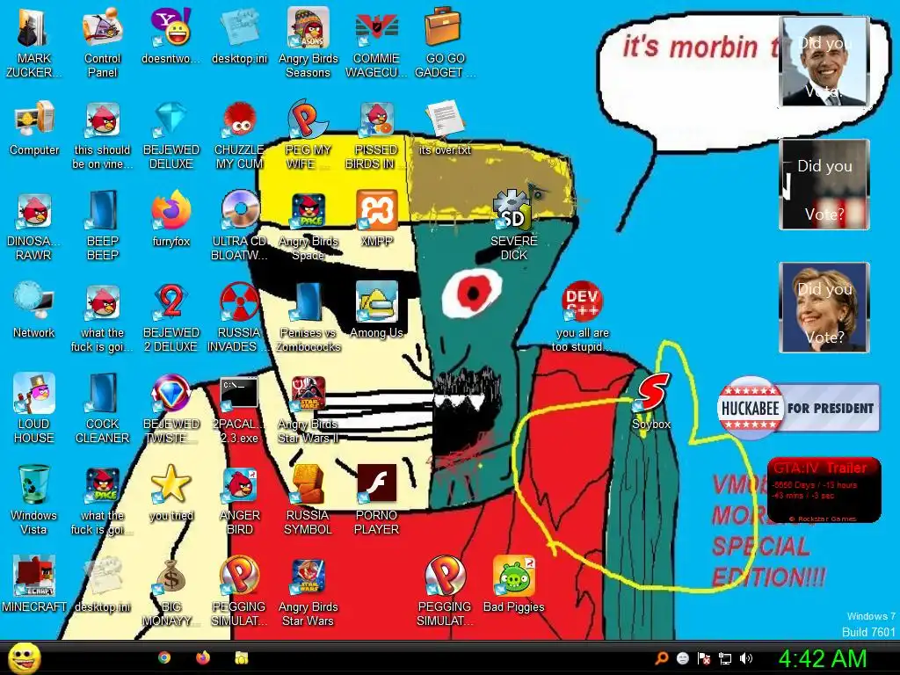Select the 'you tried' gold star icon
This screenshot has height=675, width=900.
tap(171, 492)
